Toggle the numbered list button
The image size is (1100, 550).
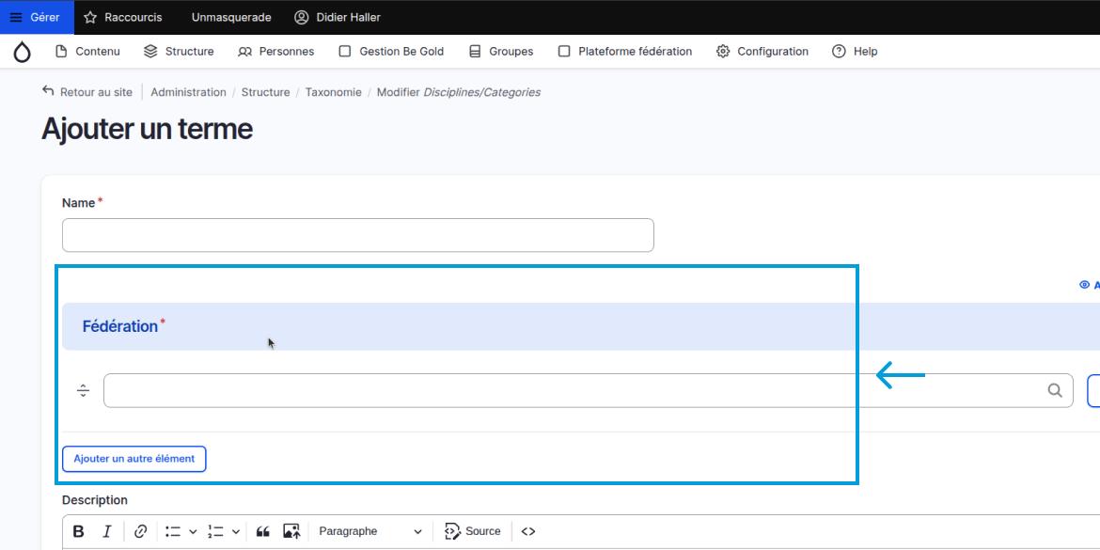tap(215, 531)
